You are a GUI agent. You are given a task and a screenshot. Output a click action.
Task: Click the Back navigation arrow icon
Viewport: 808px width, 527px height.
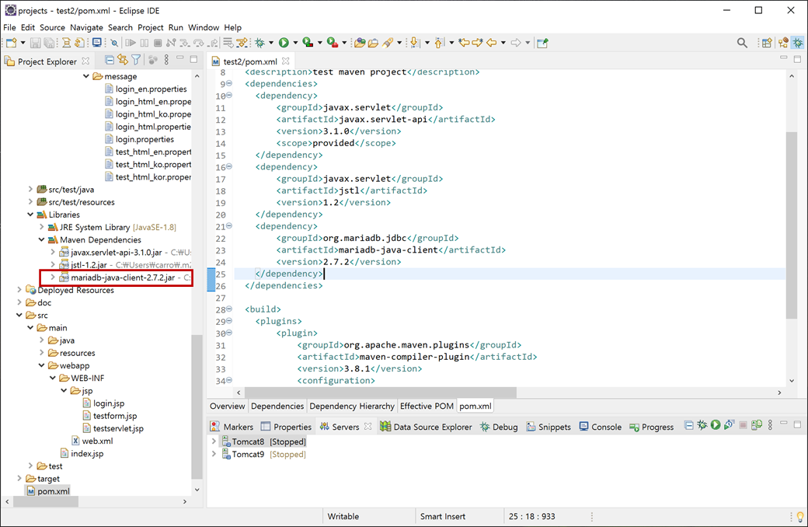click(x=492, y=43)
